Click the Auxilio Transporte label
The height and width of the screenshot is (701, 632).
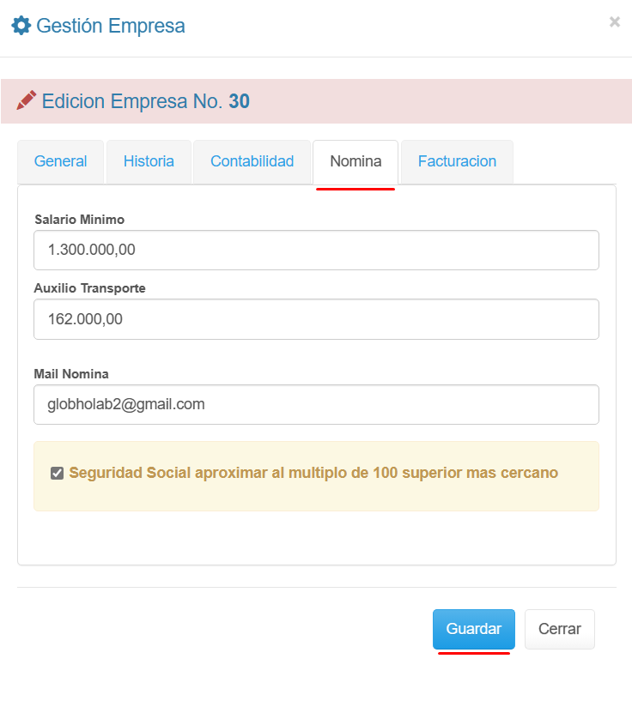(x=89, y=288)
